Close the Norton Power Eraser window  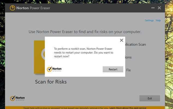coord(159,8)
